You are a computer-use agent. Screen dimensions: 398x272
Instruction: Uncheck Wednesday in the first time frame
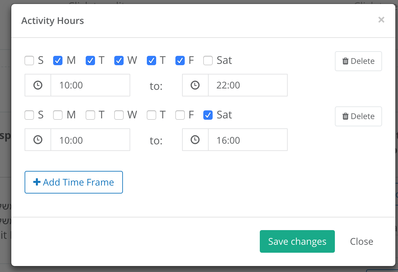(x=119, y=61)
